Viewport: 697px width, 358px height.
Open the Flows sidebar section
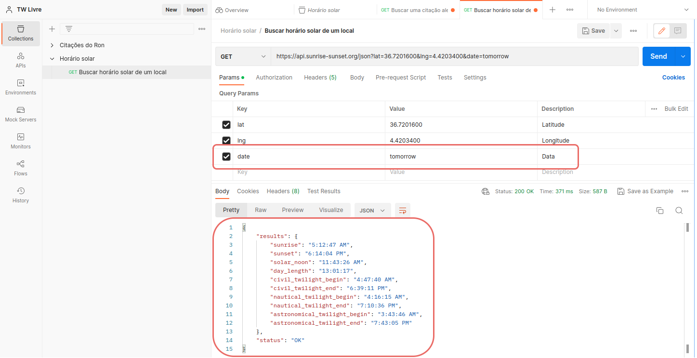(21, 168)
